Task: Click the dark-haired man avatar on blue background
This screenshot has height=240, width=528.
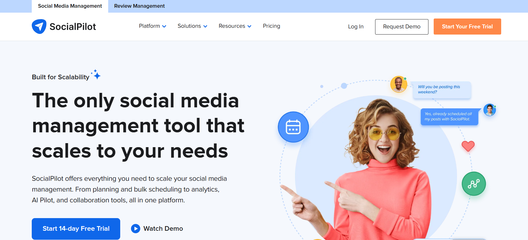Action: tap(489, 110)
